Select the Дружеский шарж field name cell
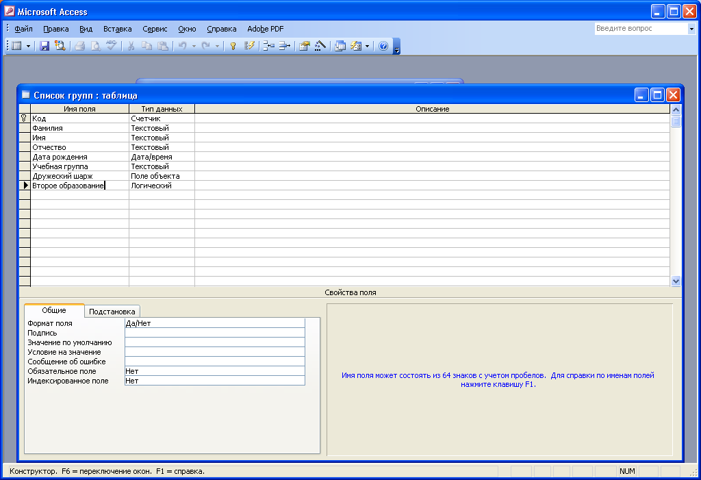701x480 pixels. (79, 176)
